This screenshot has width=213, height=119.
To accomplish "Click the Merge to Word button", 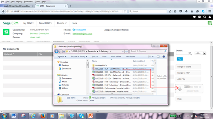I will [x=188, y=67].
